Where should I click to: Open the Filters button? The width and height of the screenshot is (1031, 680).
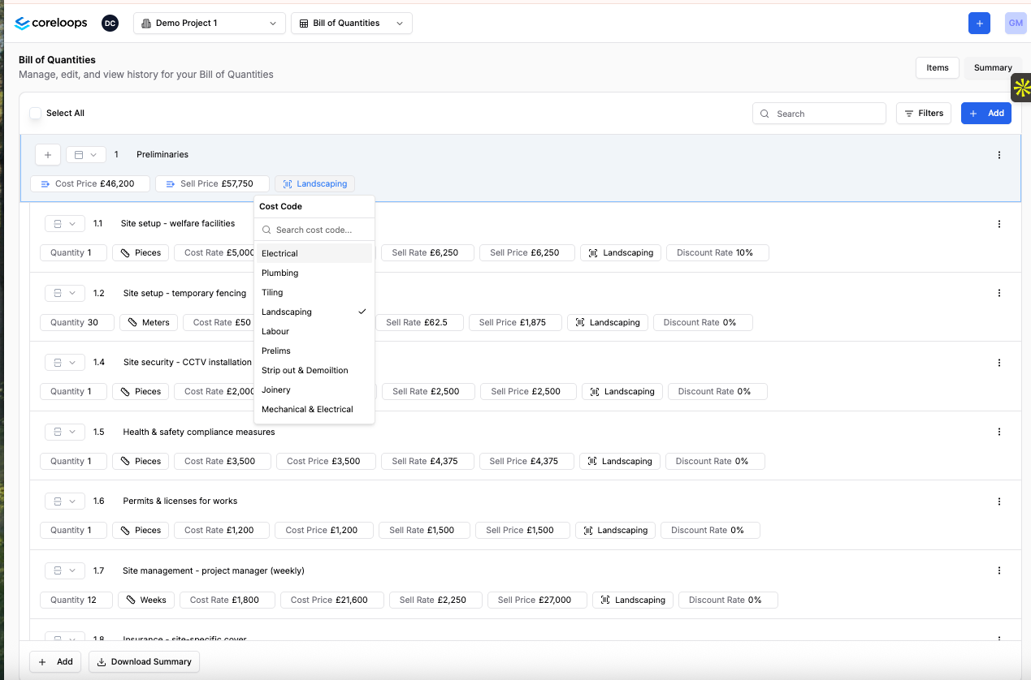[923, 114]
